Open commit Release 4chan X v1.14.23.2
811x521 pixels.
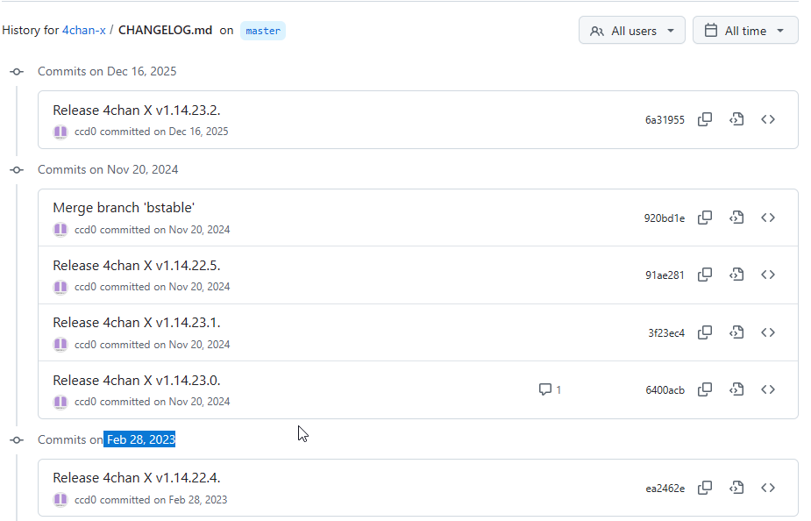(137, 111)
